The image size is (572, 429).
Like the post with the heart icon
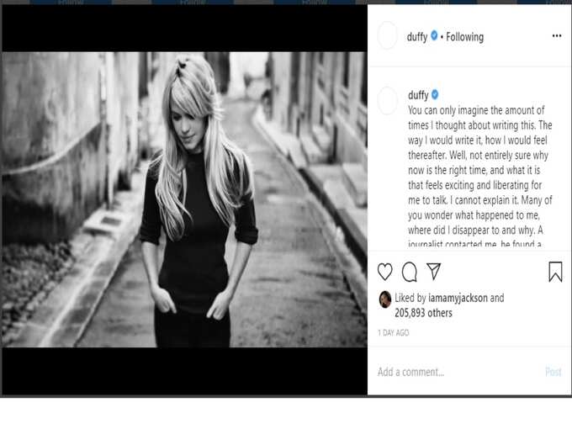click(385, 272)
